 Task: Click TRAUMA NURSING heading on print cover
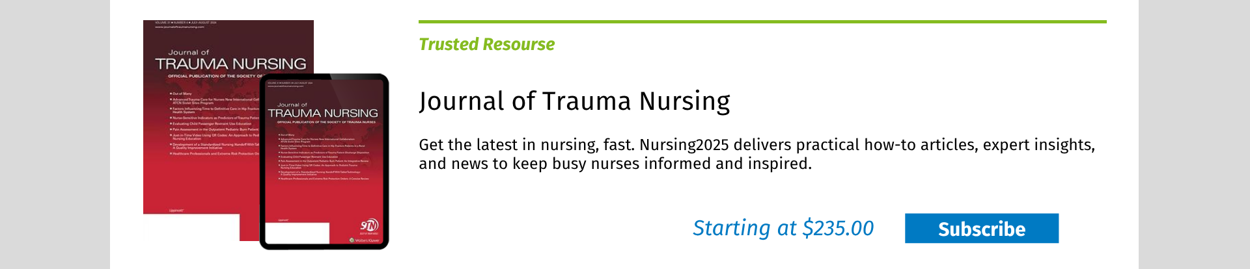[x=230, y=64]
